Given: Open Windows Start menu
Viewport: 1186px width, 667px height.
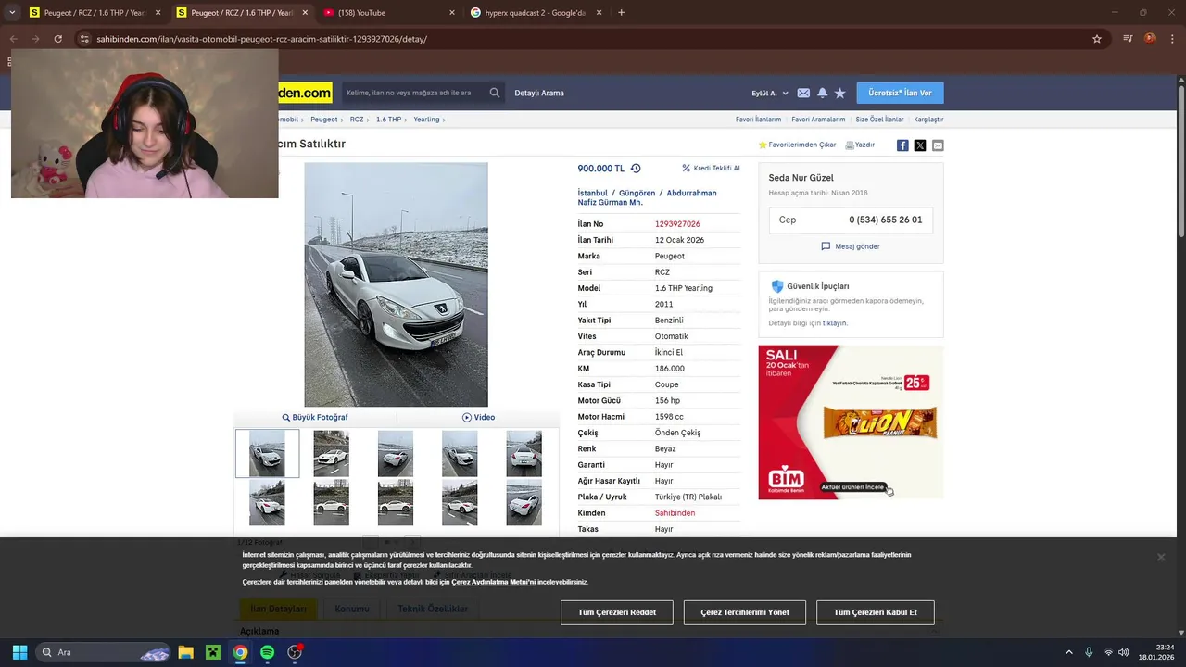Looking at the screenshot, I should [19, 652].
